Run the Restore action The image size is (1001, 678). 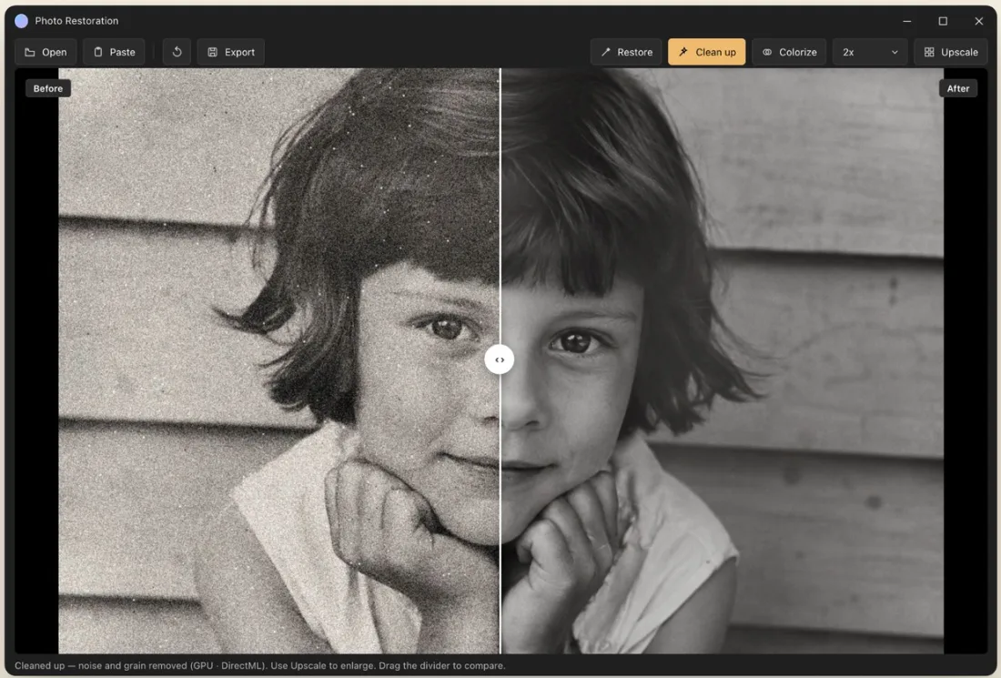(x=626, y=53)
